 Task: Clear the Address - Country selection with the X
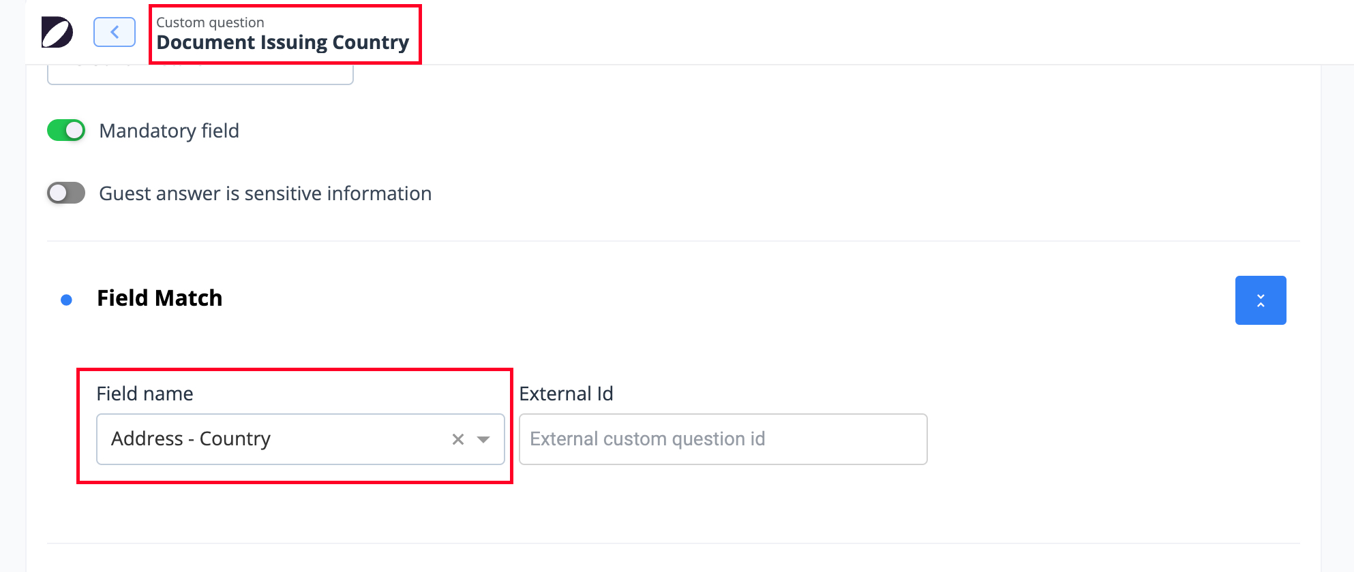[458, 439]
